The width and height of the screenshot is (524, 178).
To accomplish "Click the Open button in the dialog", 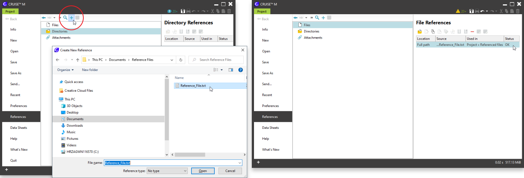I will 203,171.
